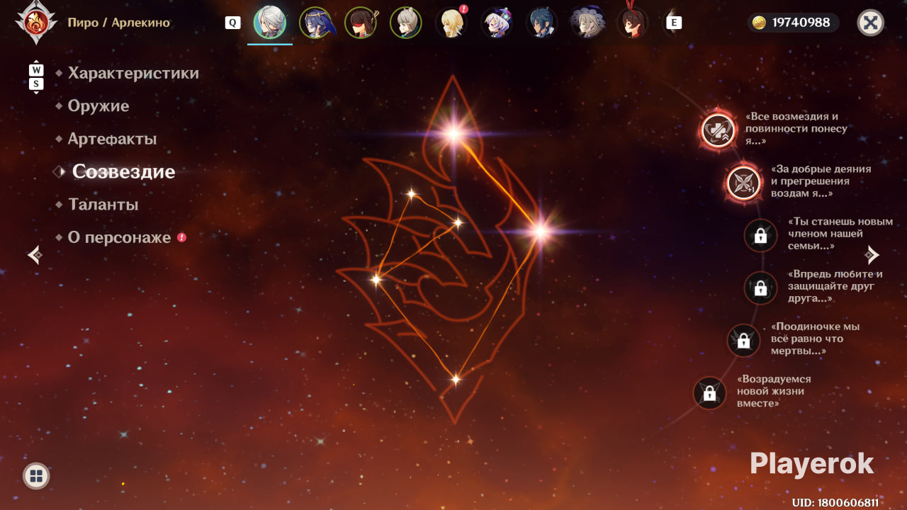The image size is (907, 510).
Task: Open constellation «За добрые деяния…» icon
Action: point(744,183)
